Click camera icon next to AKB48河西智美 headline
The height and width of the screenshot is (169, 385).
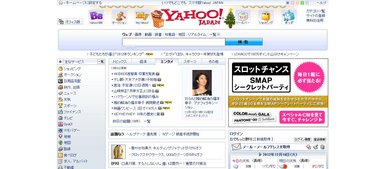(x=158, y=74)
